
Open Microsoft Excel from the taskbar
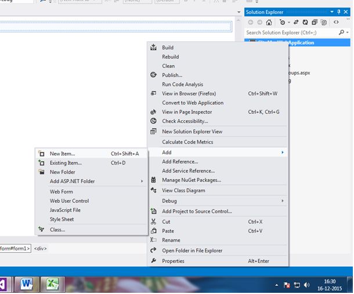point(52,284)
